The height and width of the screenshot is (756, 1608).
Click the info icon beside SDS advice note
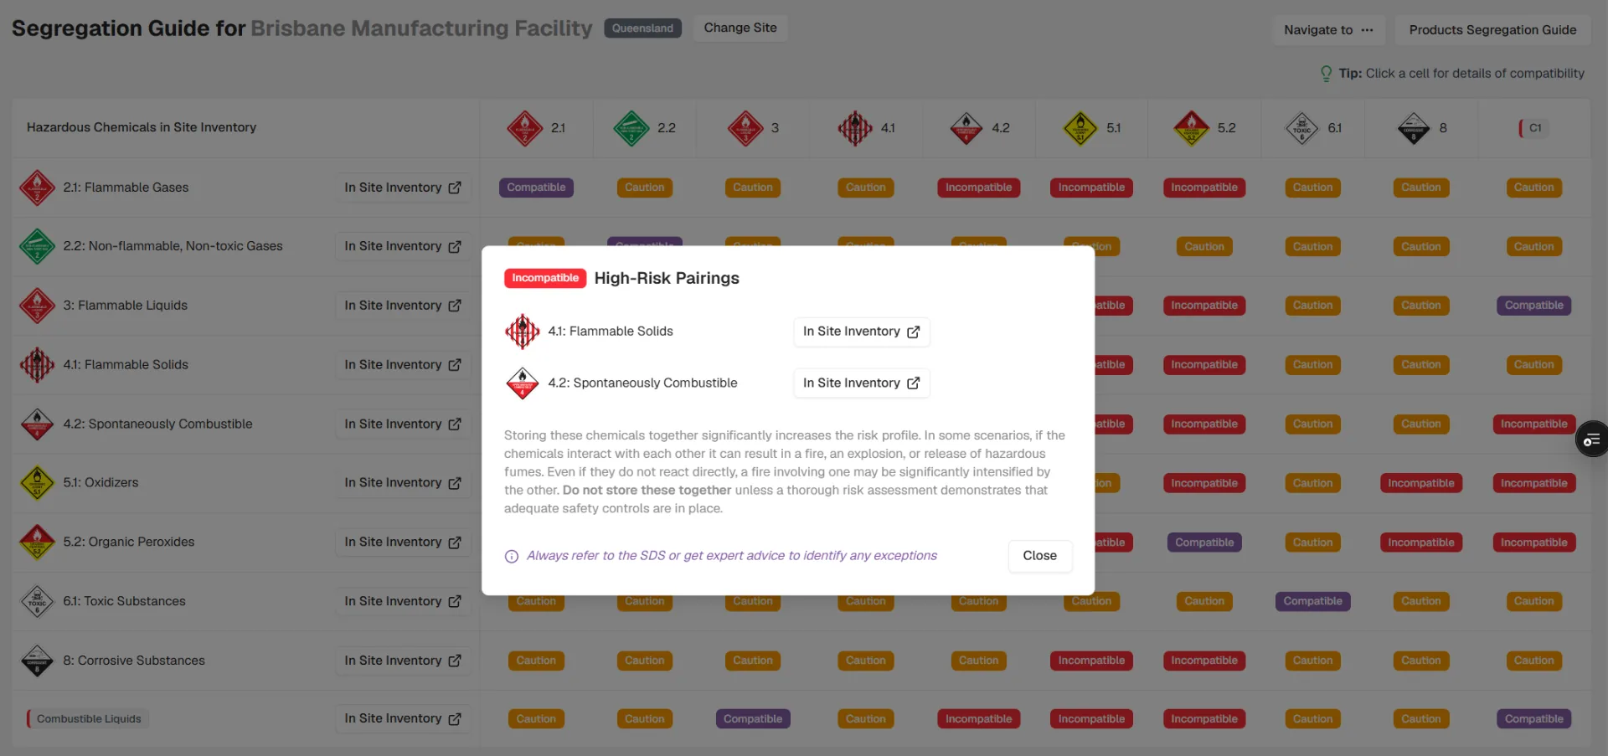512,557
